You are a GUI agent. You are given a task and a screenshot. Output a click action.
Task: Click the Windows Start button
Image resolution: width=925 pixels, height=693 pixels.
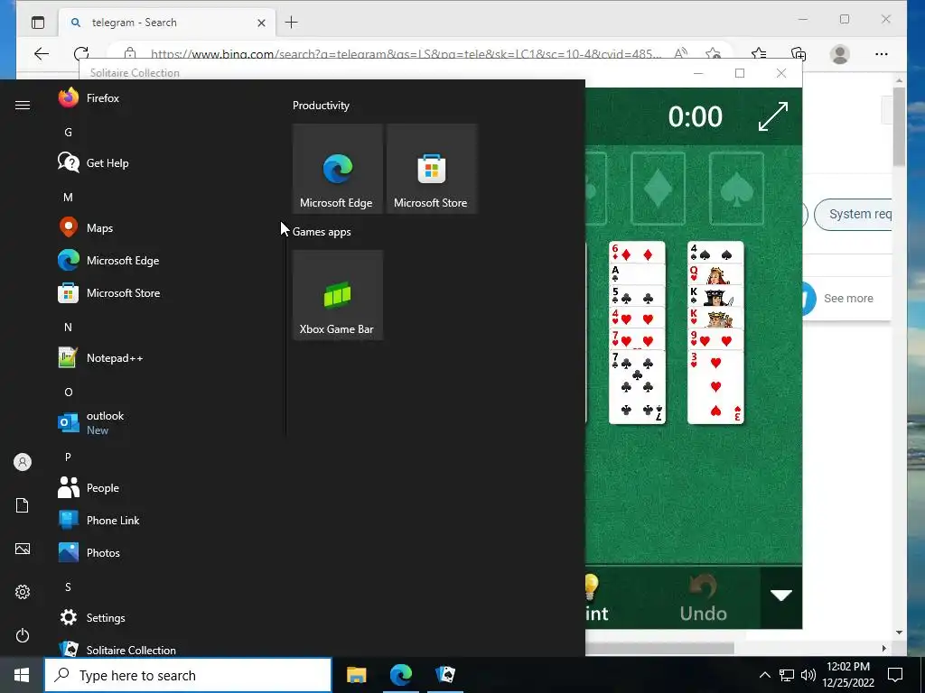[x=22, y=675]
